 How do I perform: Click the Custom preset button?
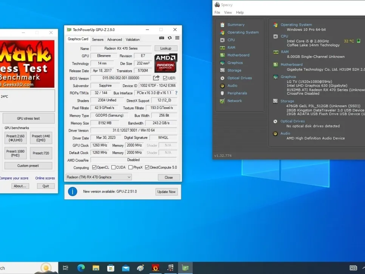[x=28, y=165]
